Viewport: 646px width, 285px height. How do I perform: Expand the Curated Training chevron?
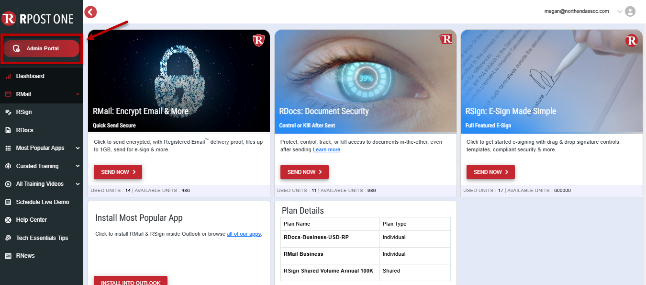tap(78, 166)
